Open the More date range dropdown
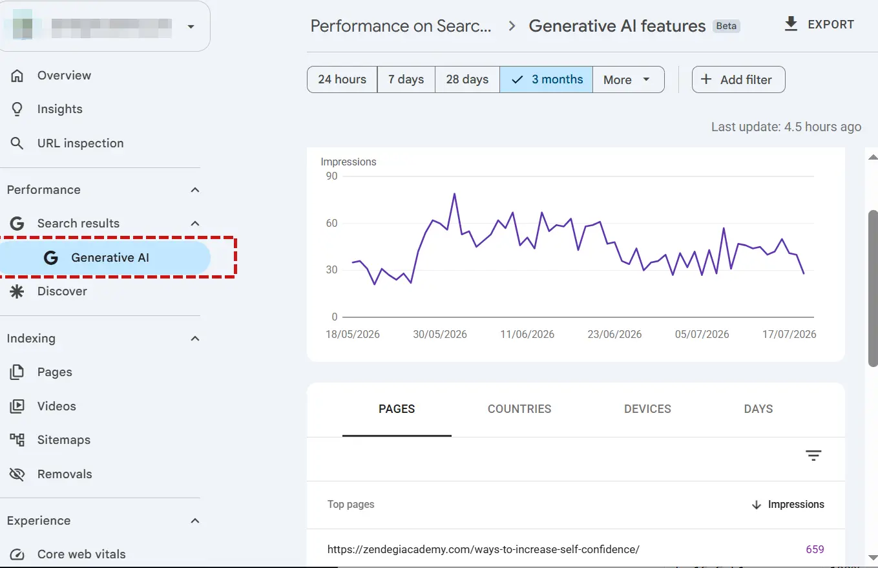878x568 pixels. [628, 79]
